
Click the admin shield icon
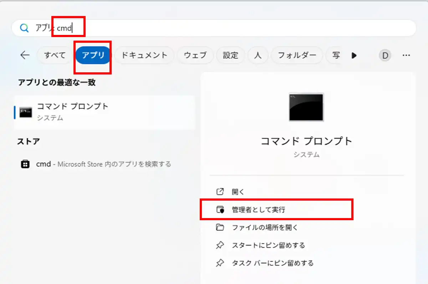[x=220, y=210]
